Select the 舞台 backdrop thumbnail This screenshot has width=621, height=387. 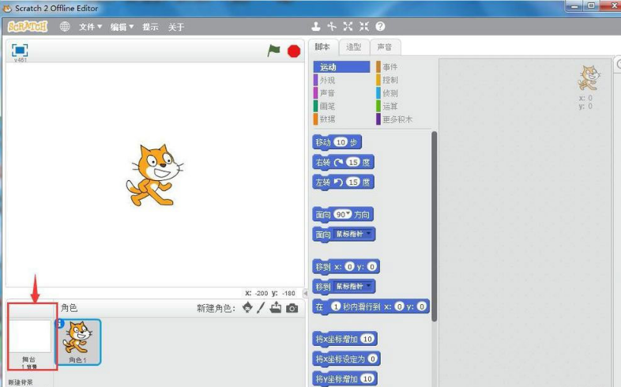click(29, 340)
